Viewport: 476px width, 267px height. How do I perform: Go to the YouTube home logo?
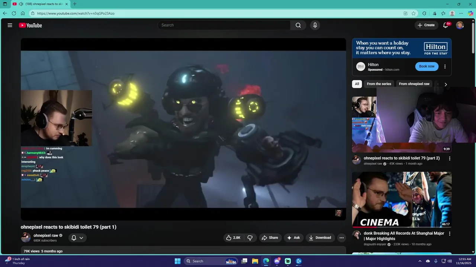pos(30,25)
